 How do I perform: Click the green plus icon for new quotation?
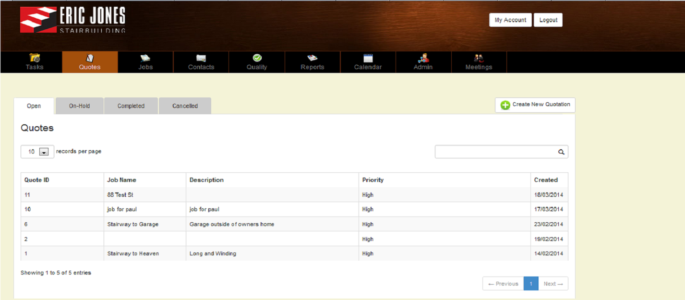(x=505, y=105)
